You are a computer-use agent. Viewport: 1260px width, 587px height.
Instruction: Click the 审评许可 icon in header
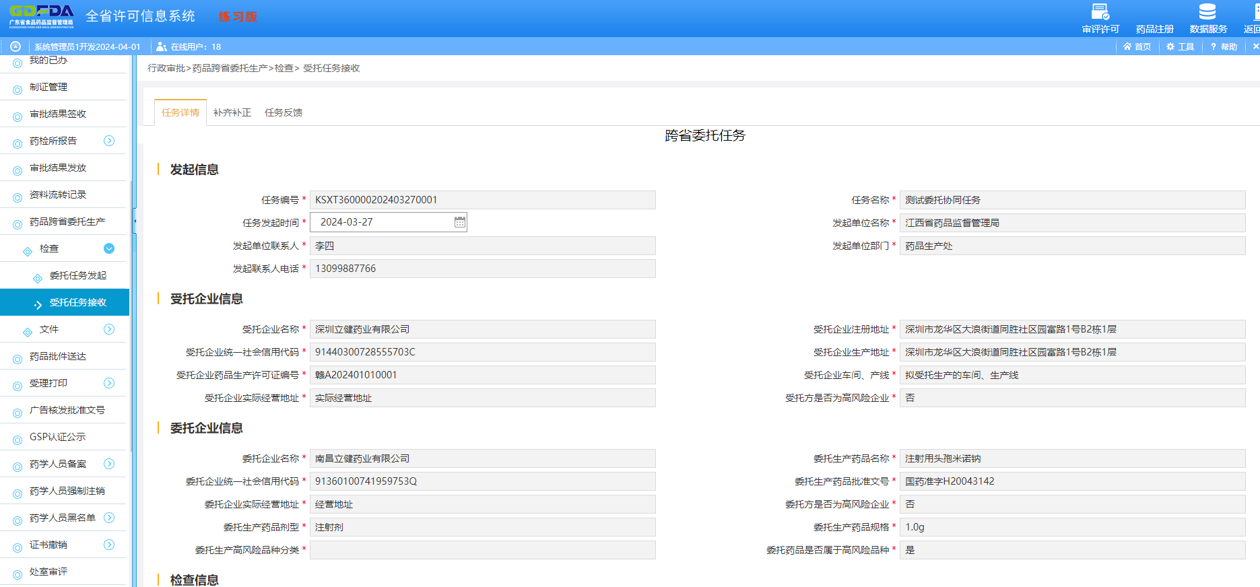pos(1100,13)
